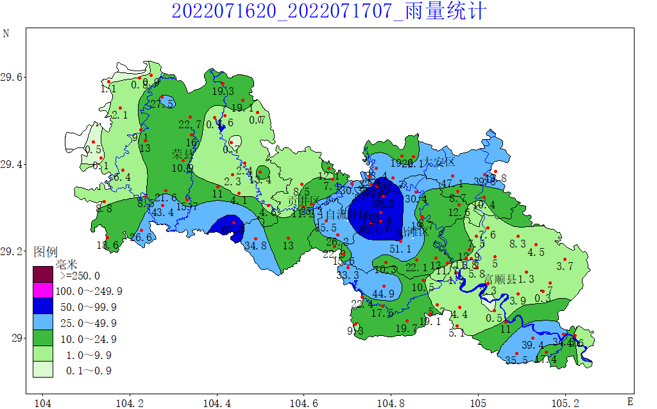Screen dimensions: 657x409
Task: Click the palest 0.1~0.9 legend swatch
Action: [44, 370]
